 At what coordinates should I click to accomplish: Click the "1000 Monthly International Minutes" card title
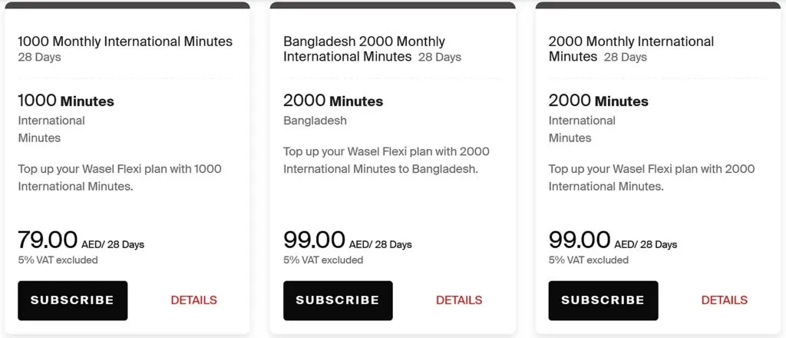coord(125,41)
